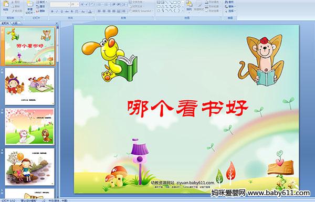Toggle Italic formatting button
The image size is (315, 202).
point(57,12)
